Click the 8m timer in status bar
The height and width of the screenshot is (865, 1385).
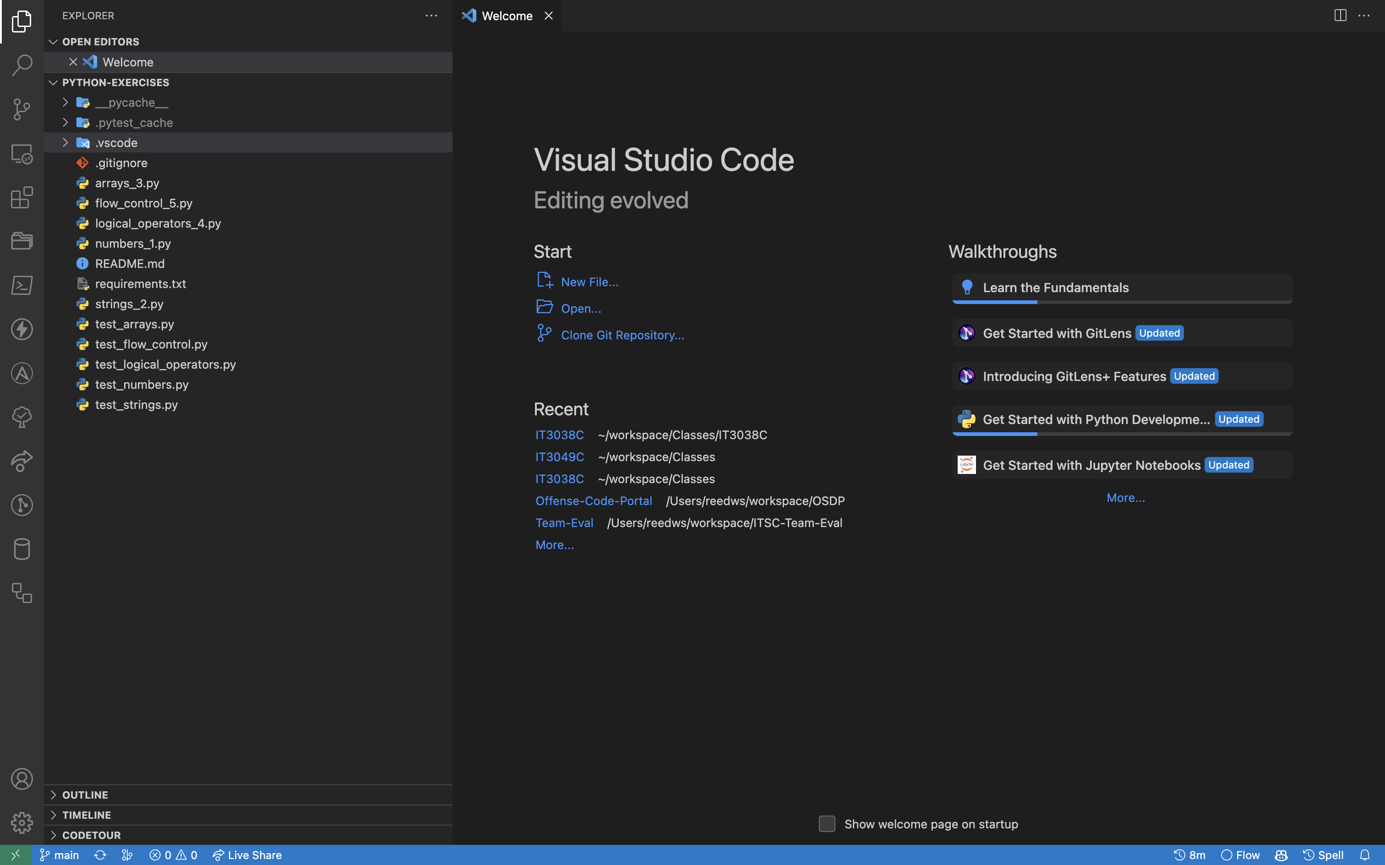click(x=1190, y=855)
